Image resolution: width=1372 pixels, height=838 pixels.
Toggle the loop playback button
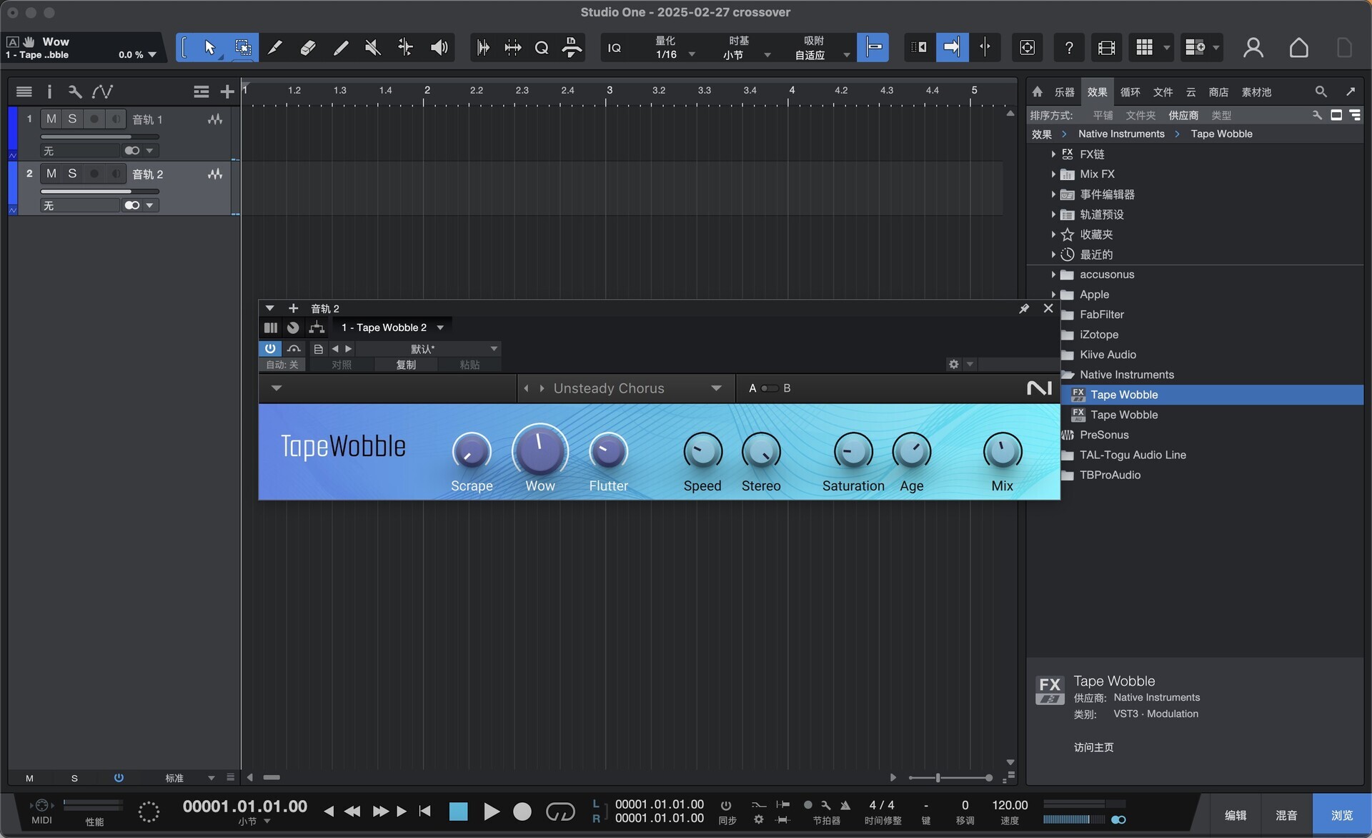click(560, 812)
